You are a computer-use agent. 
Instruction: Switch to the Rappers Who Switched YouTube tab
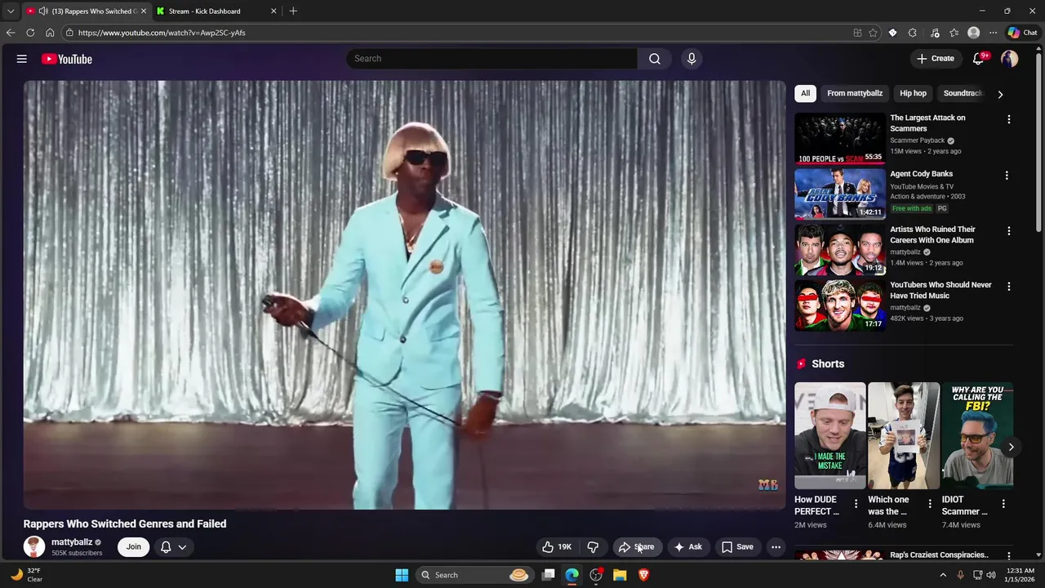tap(86, 11)
